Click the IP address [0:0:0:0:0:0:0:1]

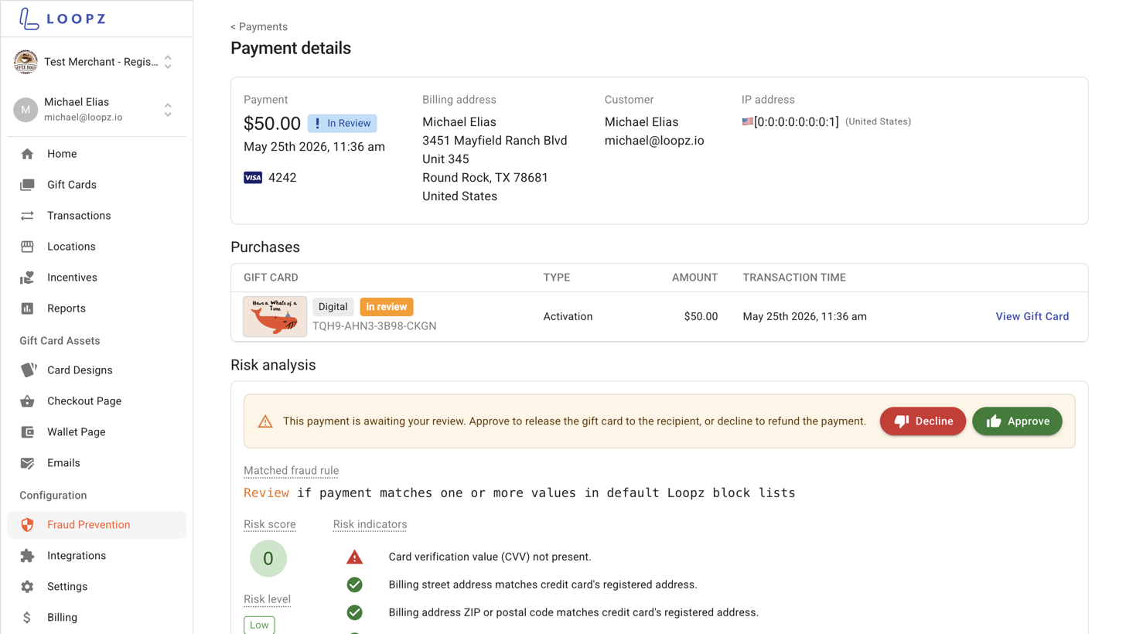coord(797,122)
